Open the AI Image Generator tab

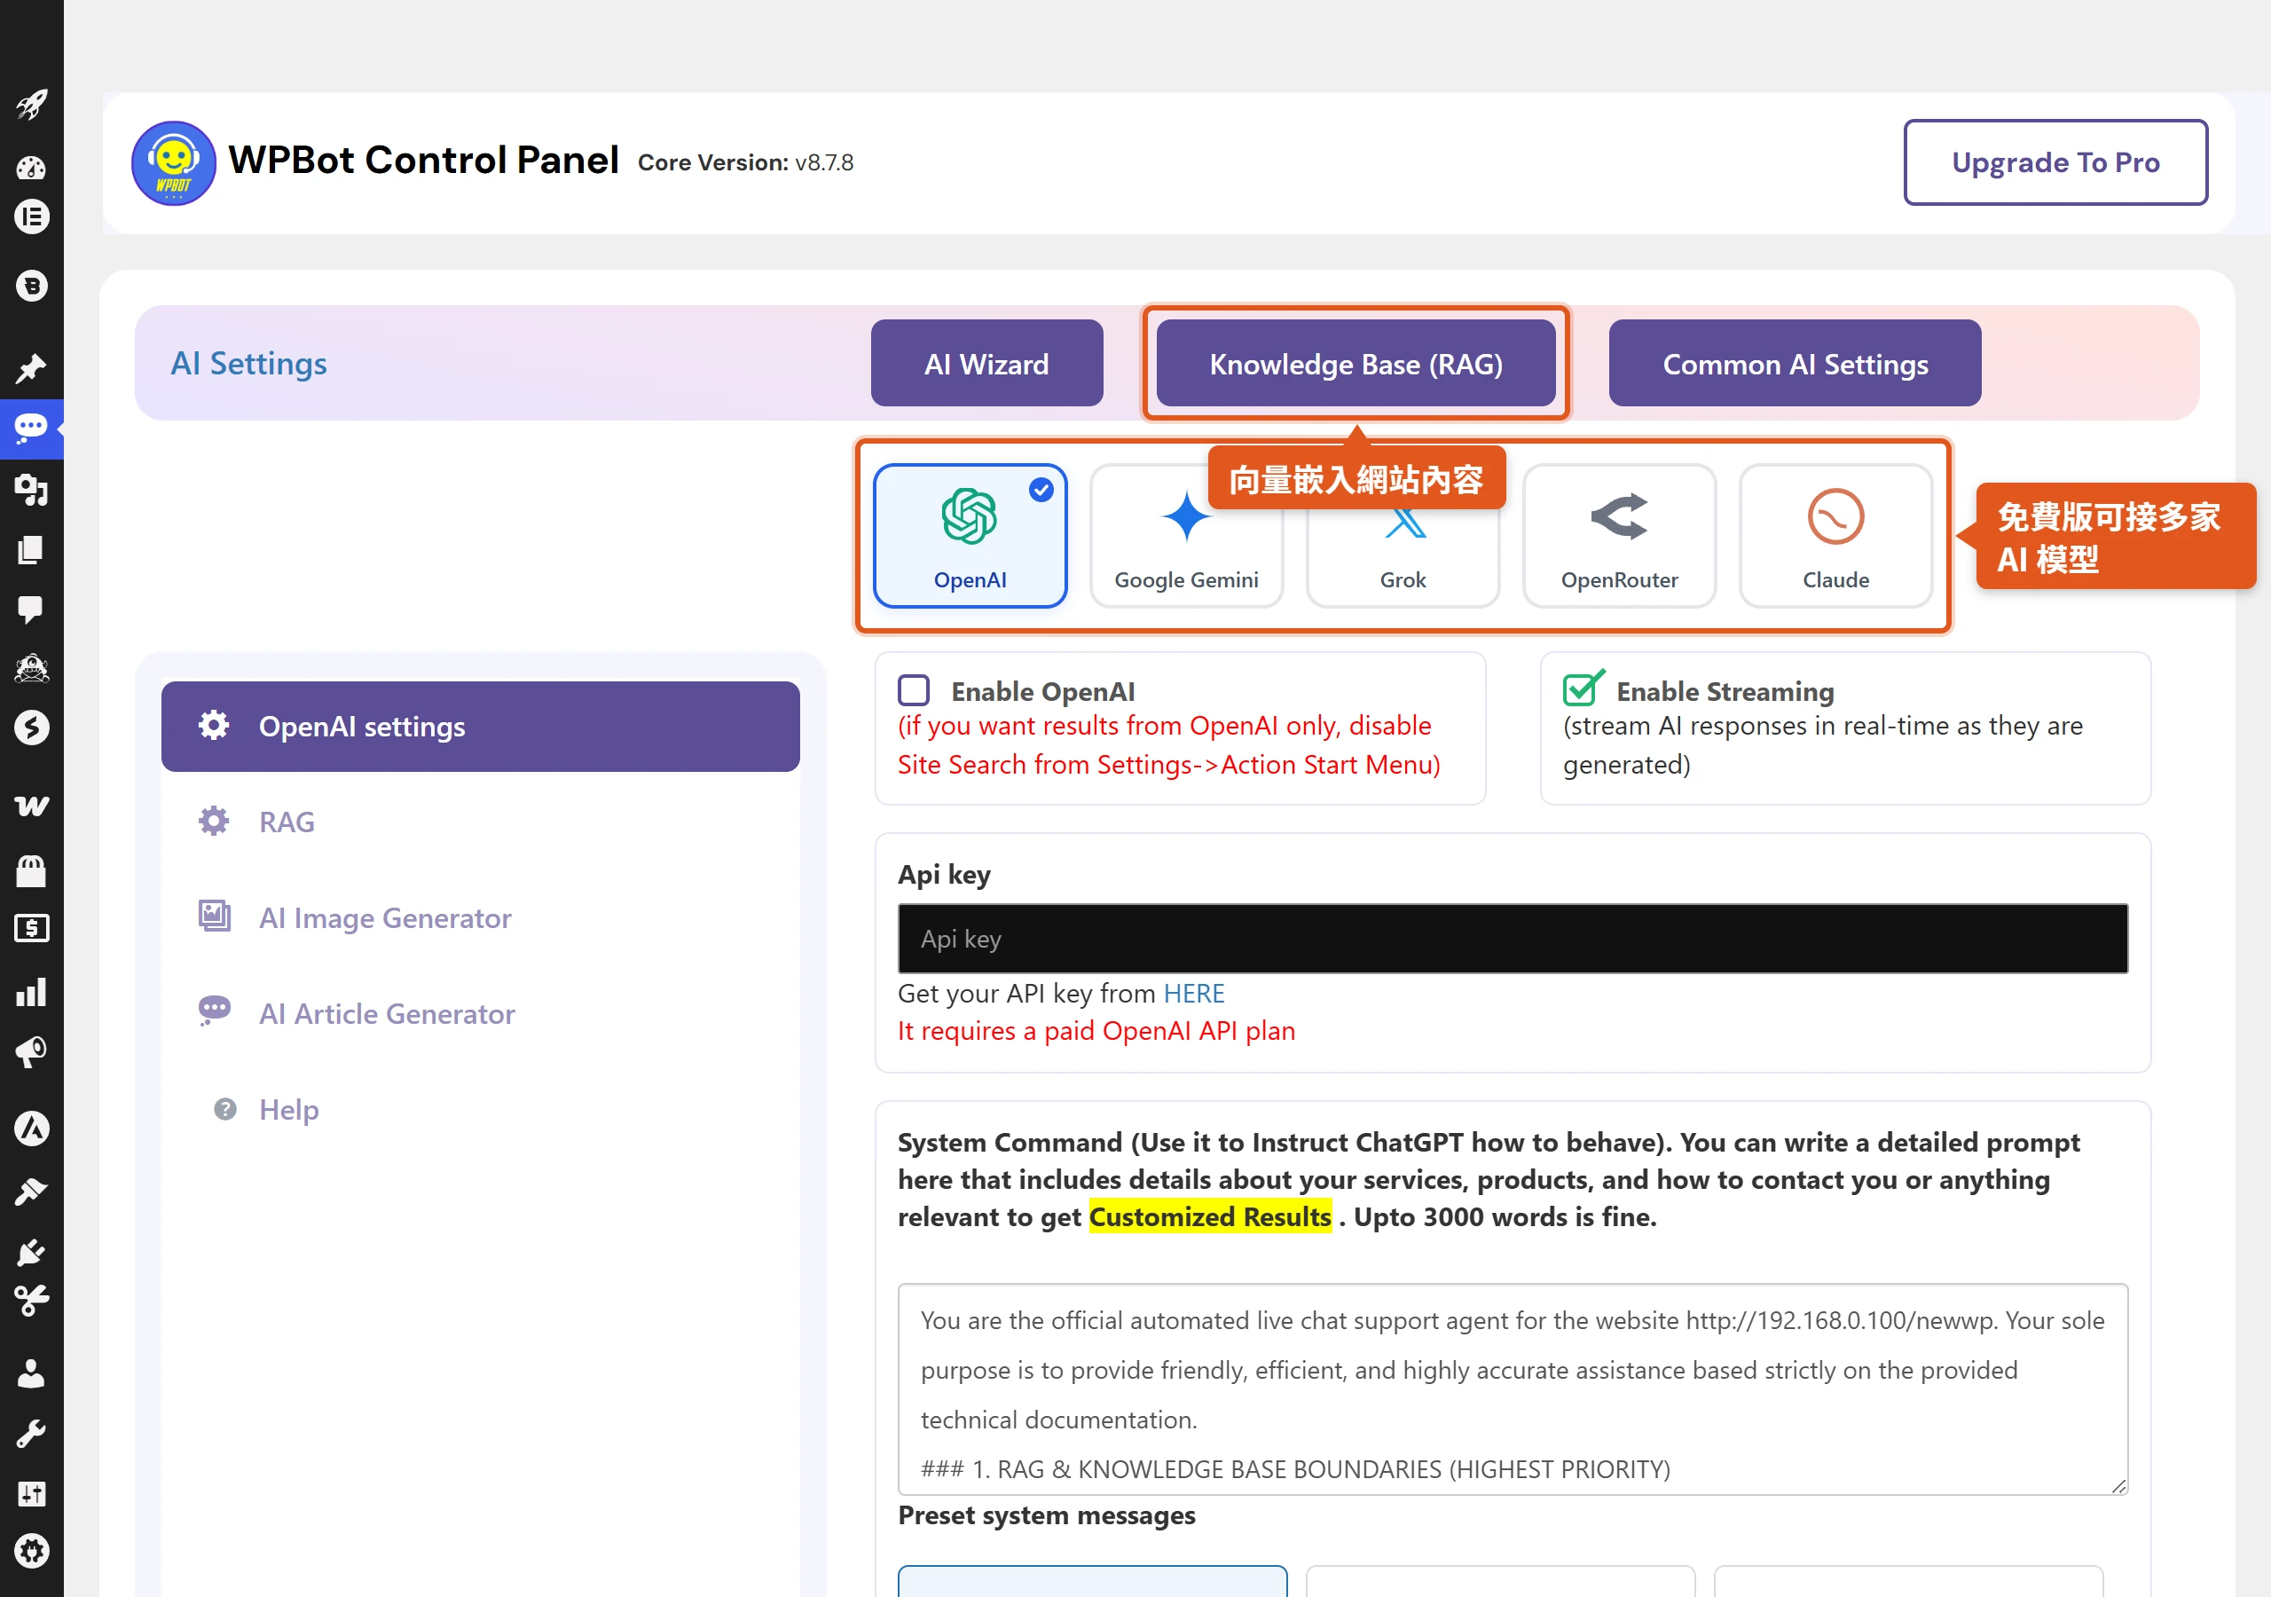tap(481, 918)
